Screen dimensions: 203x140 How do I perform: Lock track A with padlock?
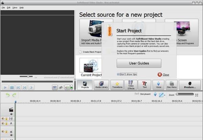pyautogui.click(x=6, y=123)
